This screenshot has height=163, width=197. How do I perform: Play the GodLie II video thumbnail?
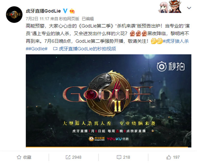pyautogui.click(x=109, y=101)
